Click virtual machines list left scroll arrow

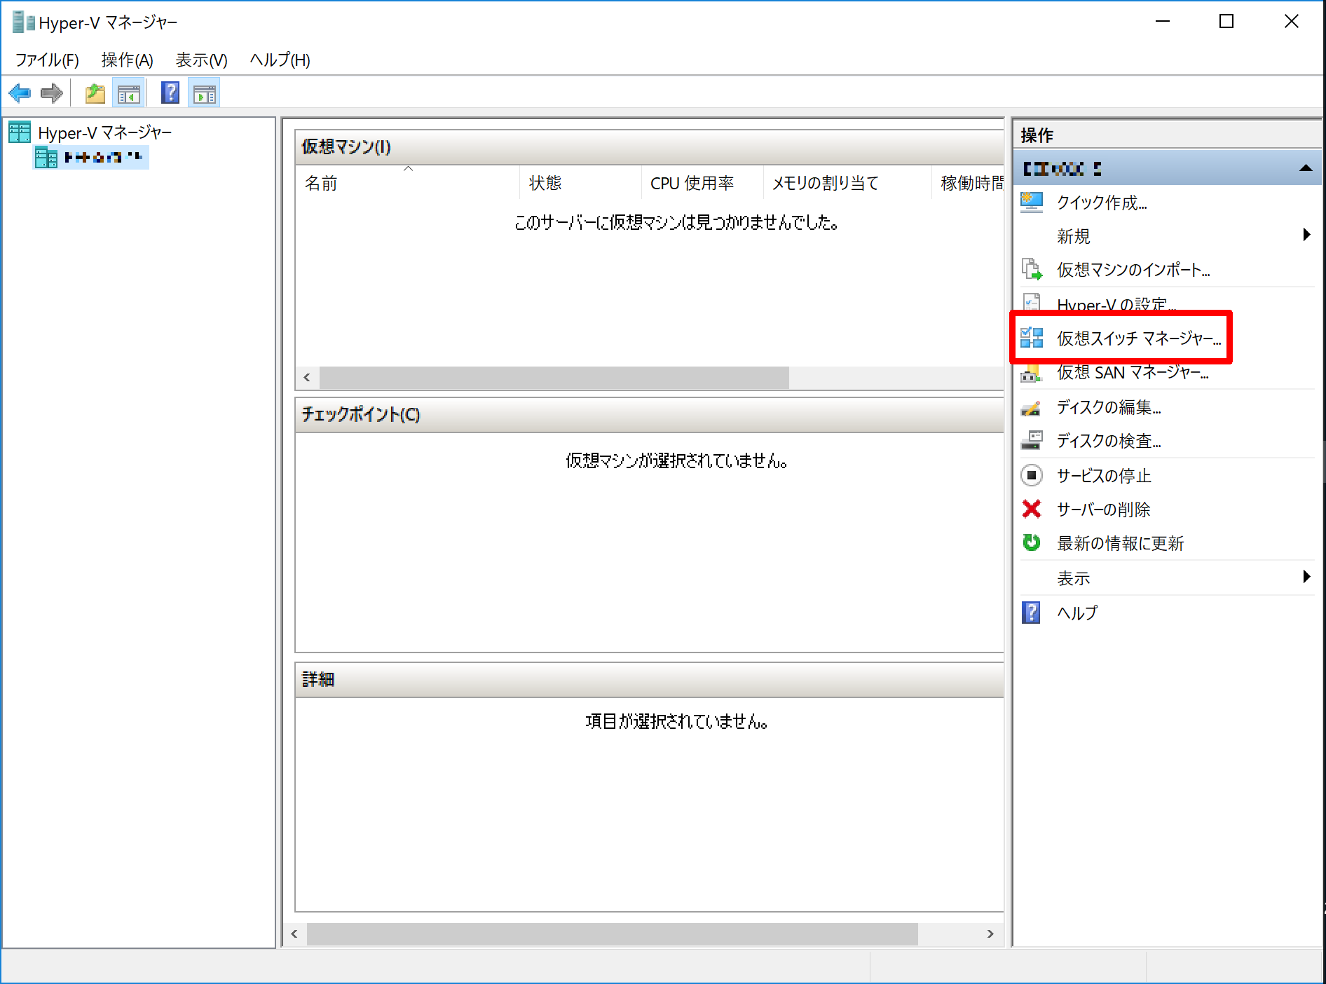point(307,378)
